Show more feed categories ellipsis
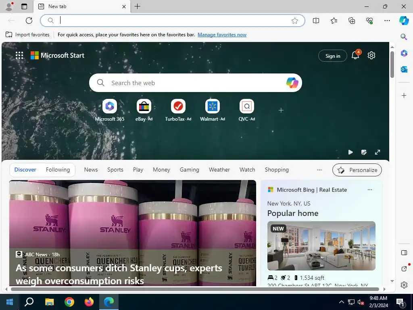This screenshot has height=310, width=413. point(319,170)
